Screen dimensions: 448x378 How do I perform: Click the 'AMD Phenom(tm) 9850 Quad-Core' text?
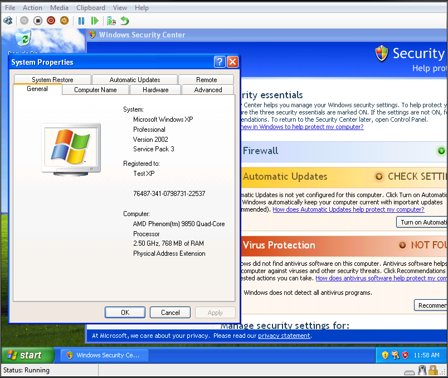pos(179,224)
